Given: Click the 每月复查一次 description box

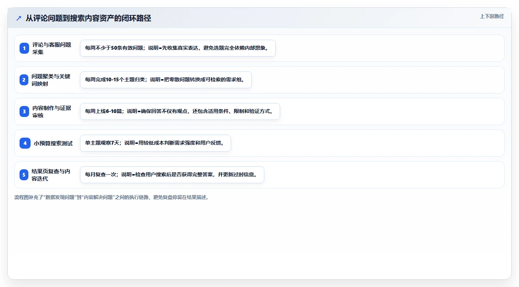Looking at the screenshot, I should [x=172, y=175].
